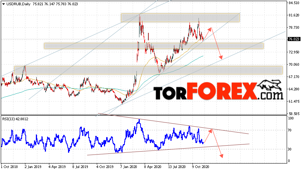The width and height of the screenshot is (302, 171).
Task: Select the 70.060 price axis label
Action: (294, 65)
